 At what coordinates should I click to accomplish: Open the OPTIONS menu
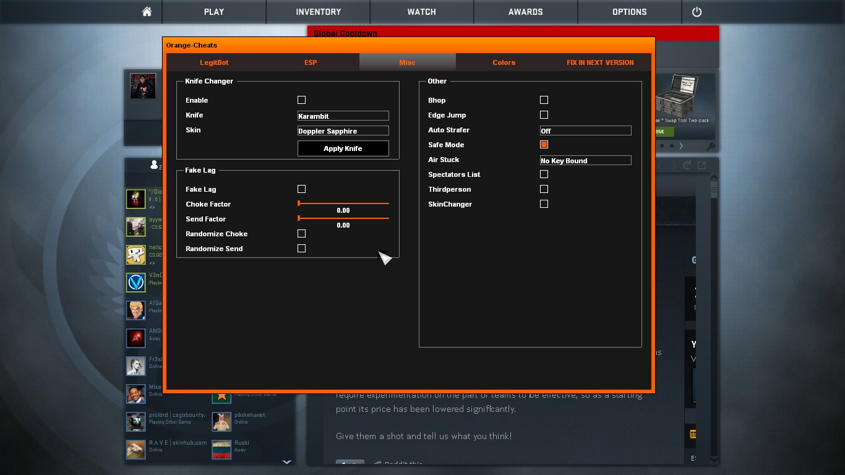coord(630,12)
